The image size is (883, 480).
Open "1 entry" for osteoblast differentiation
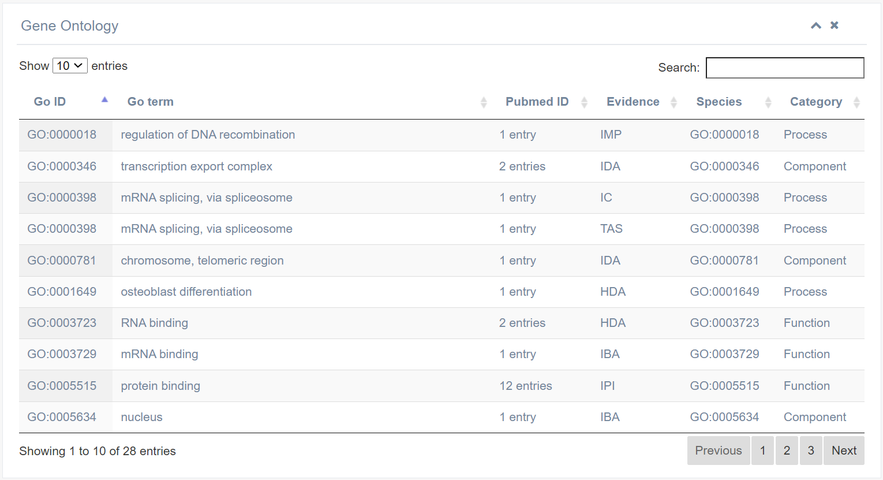point(518,292)
